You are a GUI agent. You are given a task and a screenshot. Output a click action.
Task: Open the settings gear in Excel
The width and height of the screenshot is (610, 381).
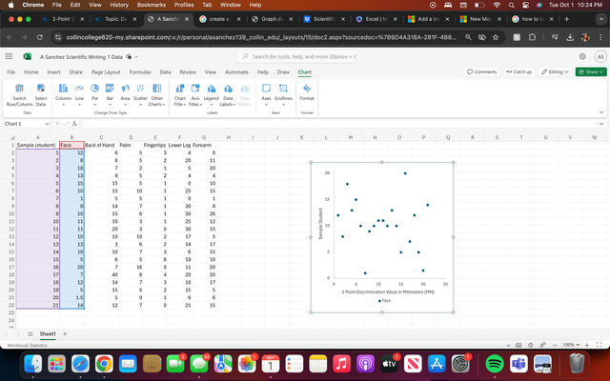582,56
